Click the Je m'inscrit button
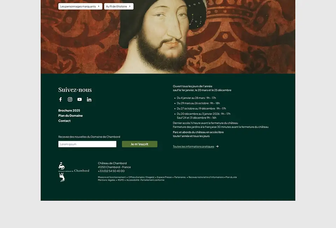This screenshot has width=336, height=228. pos(140,144)
